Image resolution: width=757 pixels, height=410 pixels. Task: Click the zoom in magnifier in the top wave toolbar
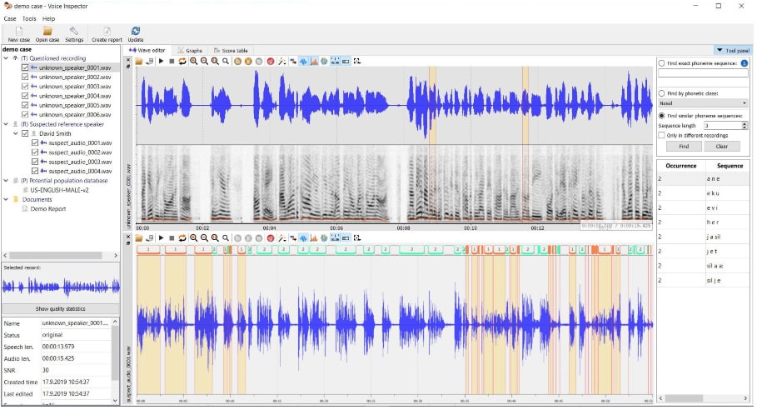[193, 62]
